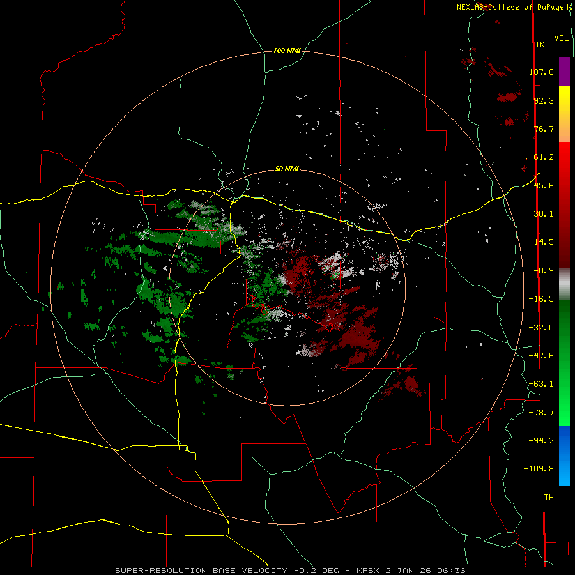Click the -109.8 legend value

click(539, 469)
